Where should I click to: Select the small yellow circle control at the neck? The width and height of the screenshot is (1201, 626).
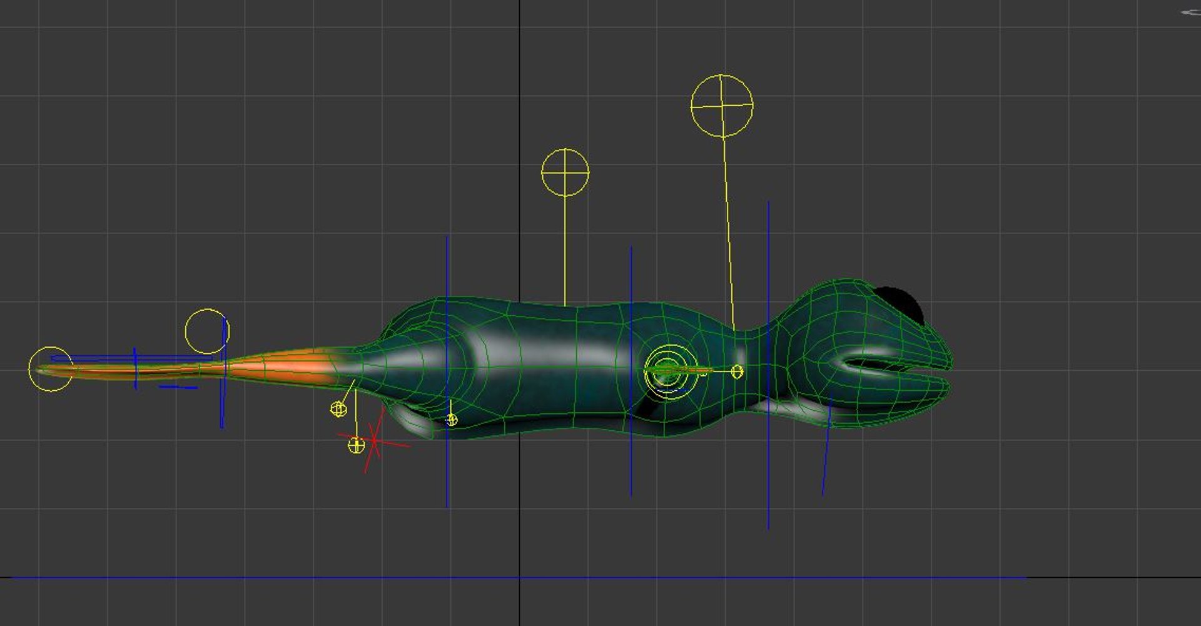[x=737, y=371]
